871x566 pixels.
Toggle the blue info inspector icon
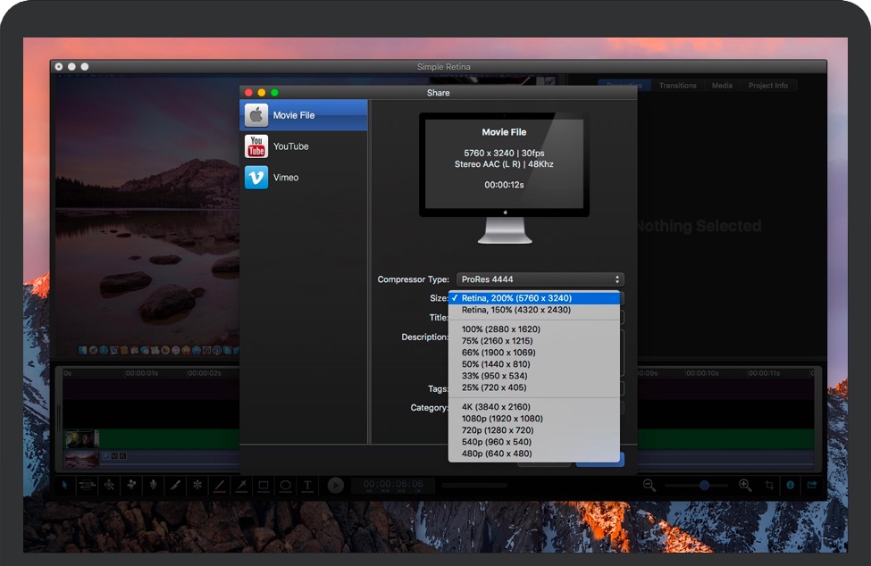tap(790, 485)
